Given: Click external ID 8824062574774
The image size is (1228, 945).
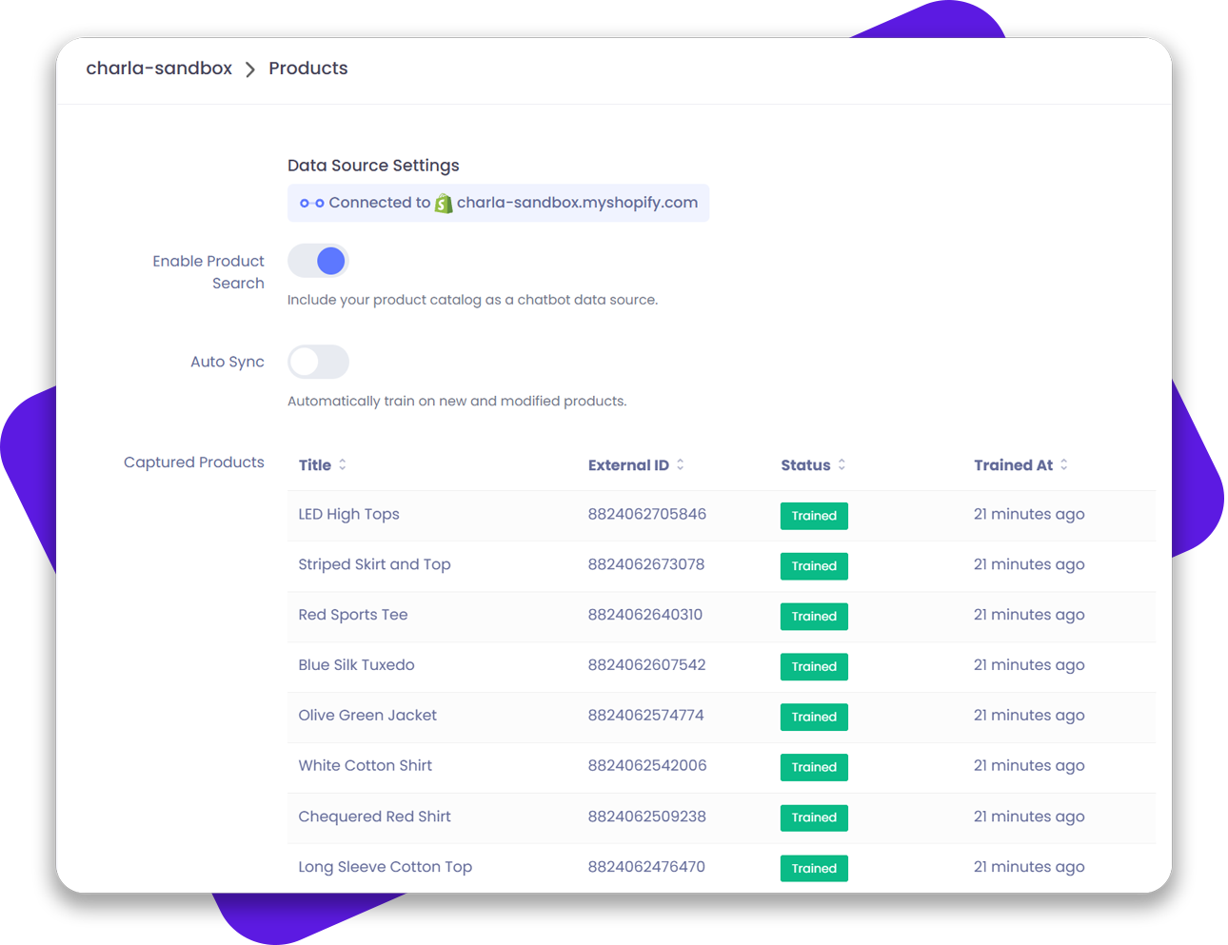Looking at the screenshot, I should (646, 716).
